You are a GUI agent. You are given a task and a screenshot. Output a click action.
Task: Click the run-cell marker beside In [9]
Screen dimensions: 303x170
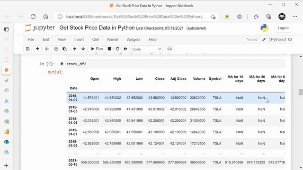(x=62, y=64)
